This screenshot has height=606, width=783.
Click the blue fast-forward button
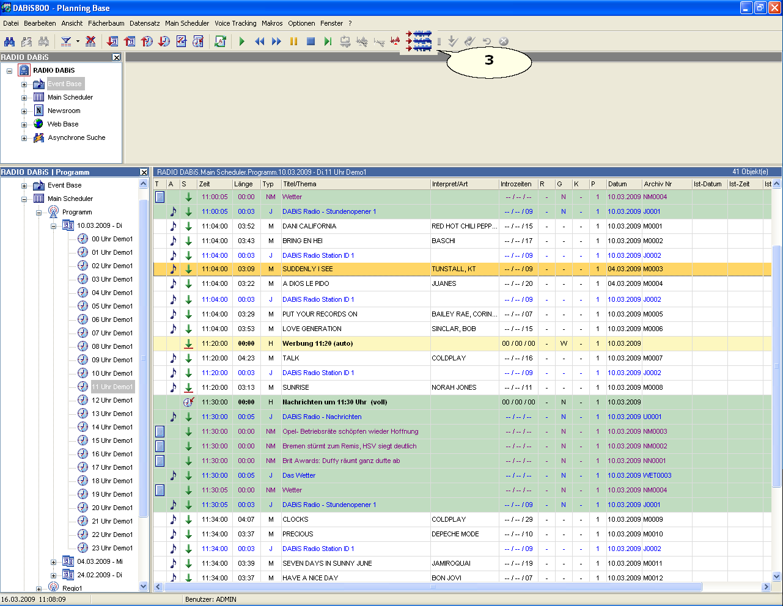pos(276,42)
